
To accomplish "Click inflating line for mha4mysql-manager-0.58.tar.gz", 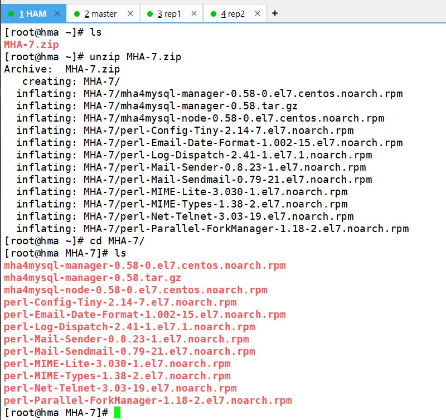I will (157, 106).
